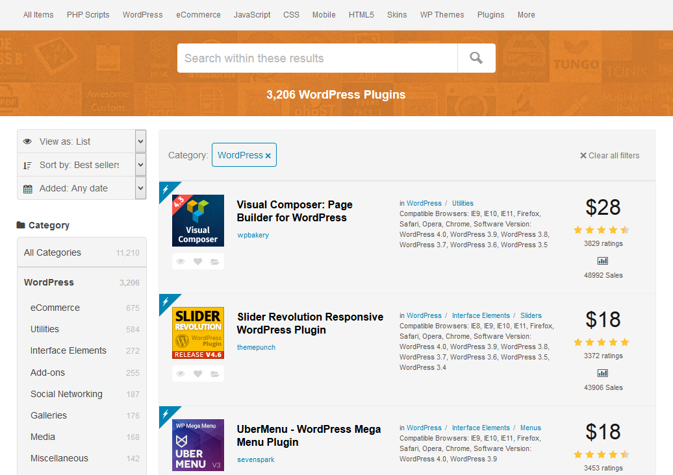
Task: Open sales chart icon for Slider Revolution
Action: [603, 373]
